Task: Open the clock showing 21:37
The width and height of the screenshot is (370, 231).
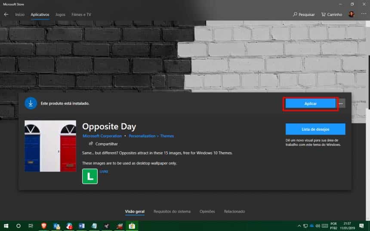Action: tap(347, 226)
